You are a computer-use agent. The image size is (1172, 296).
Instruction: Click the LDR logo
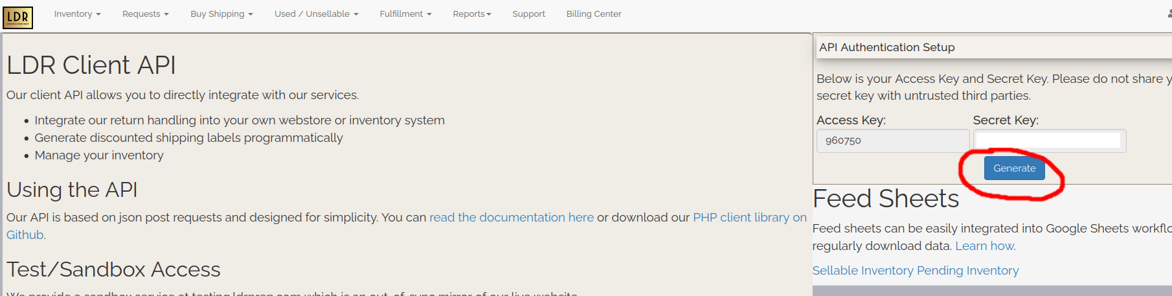click(x=17, y=17)
